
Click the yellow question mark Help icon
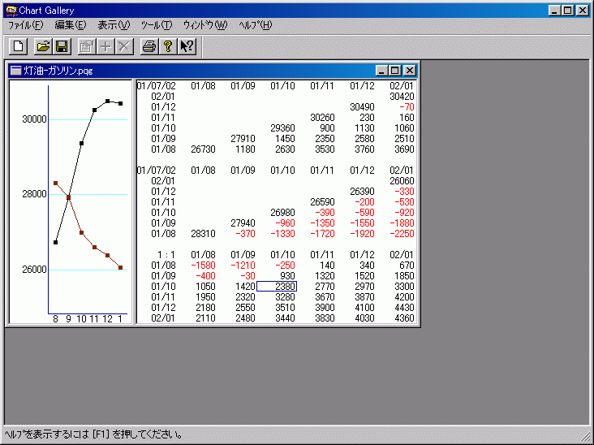tap(167, 46)
